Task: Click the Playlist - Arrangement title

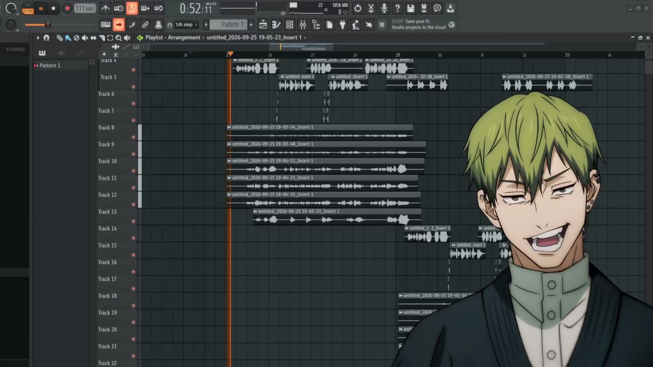Action: click(x=173, y=38)
